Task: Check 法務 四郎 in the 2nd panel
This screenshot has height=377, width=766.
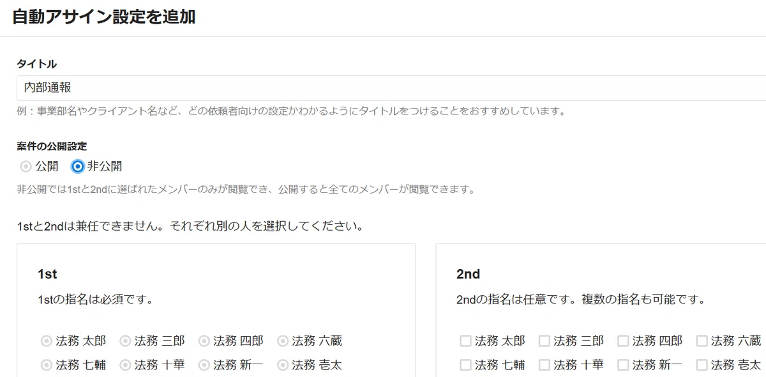Action: pos(623,341)
